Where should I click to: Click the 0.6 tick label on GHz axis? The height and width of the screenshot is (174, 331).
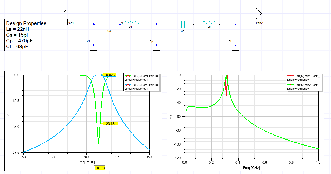pyautogui.click(x=265, y=163)
